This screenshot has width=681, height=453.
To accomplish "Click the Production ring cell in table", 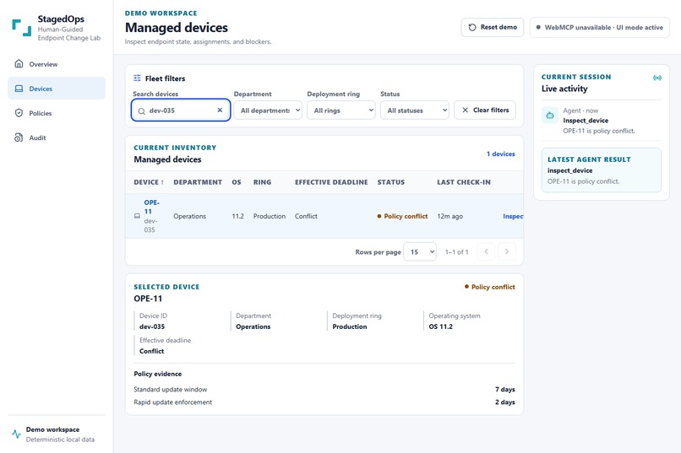I will point(270,216).
